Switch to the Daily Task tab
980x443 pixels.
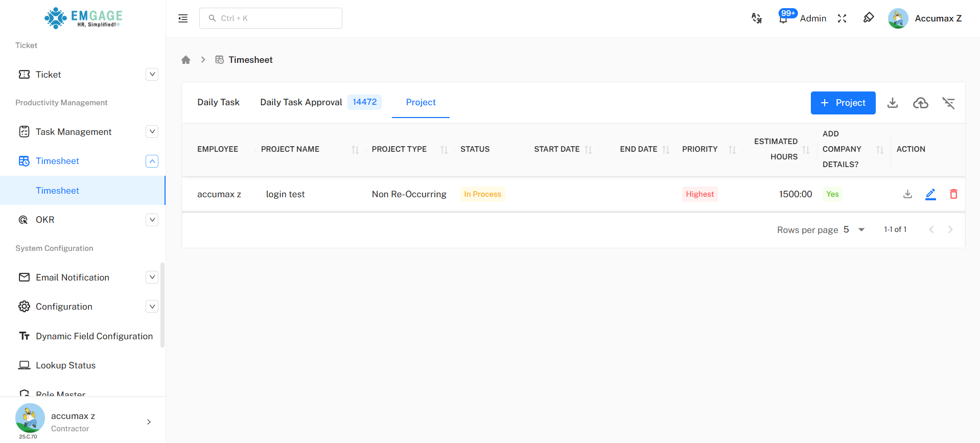[218, 102]
